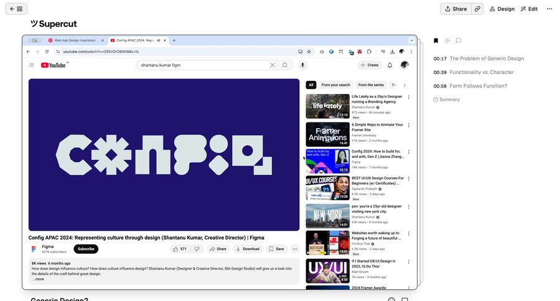Image resolution: width=560 pixels, height=301 pixels.
Task: Open YouTube notifications bell
Action: [390, 65]
